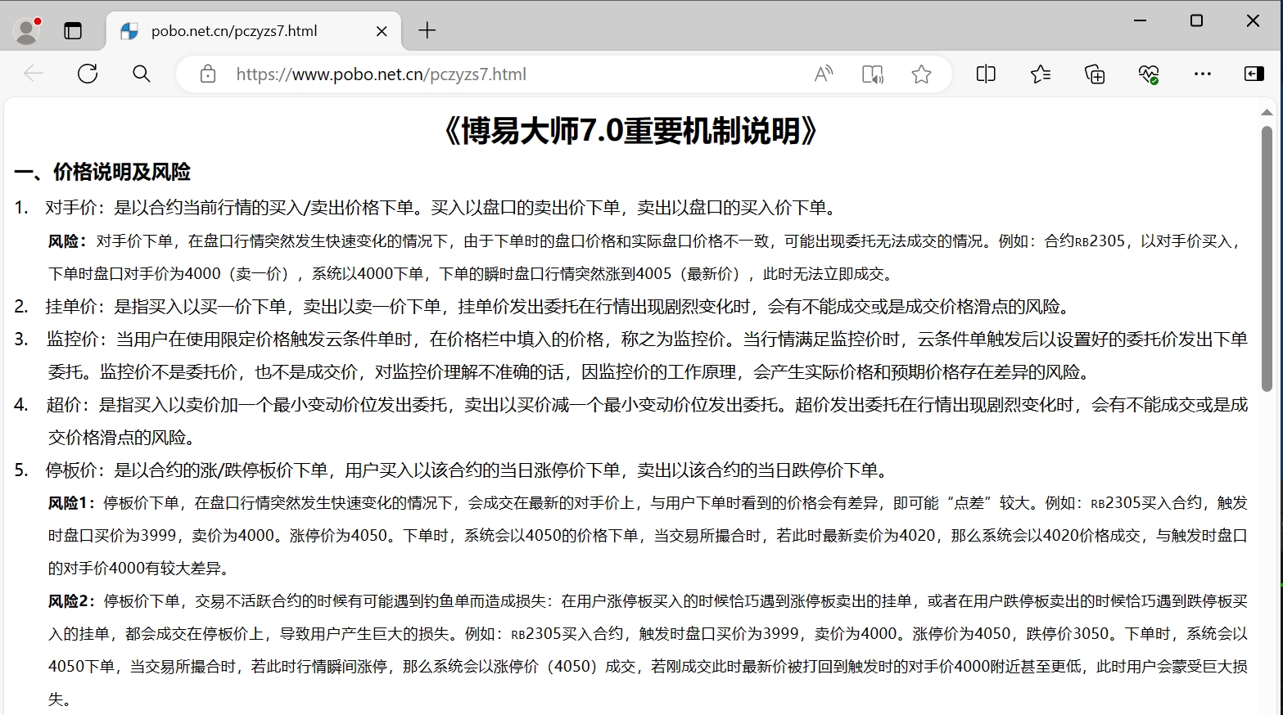
Task: Go back with the back arrow
Action: tap(34, 74)
